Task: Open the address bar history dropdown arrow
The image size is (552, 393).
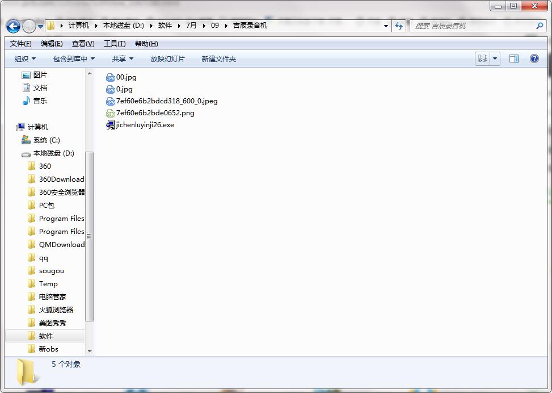Action: pos(386,26)
